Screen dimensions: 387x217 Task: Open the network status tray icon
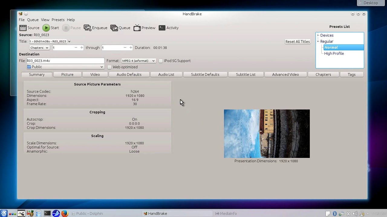tap(362, 214)
